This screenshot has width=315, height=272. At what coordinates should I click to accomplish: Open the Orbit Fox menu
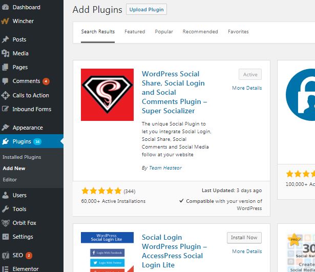[24, 223]
